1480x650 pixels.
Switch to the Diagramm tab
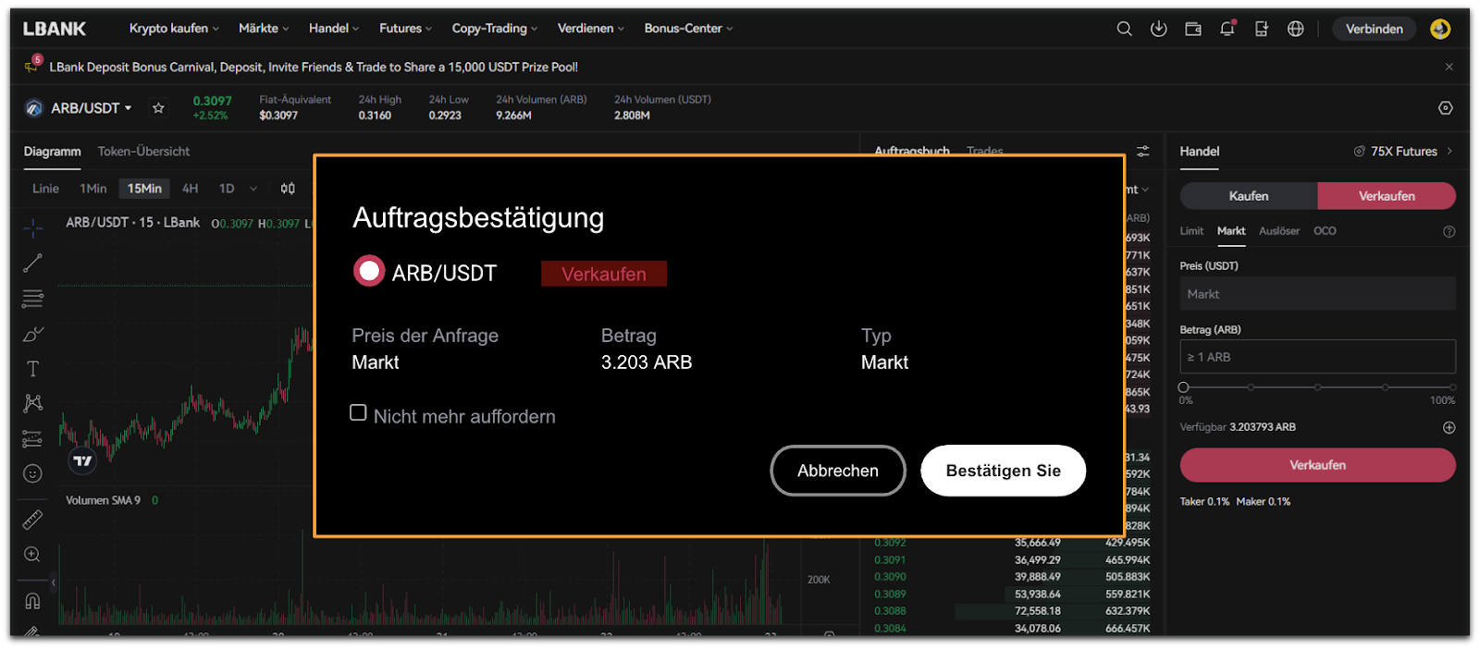pyautogui.click(x=52, y=152)
